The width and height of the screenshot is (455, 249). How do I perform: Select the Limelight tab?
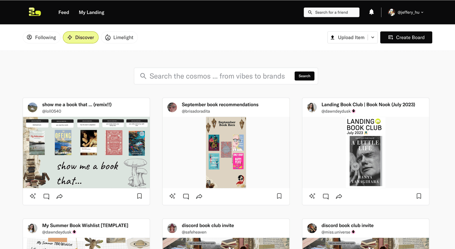point(119,37)
